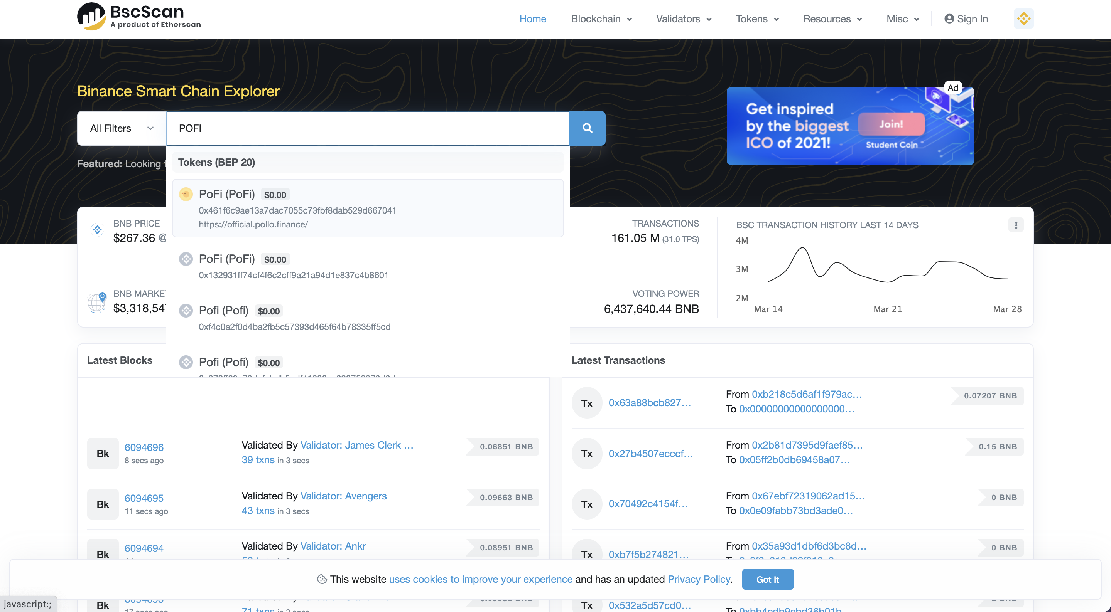Expand the Tokens navigation menu
This screenshot has height=612, width=1111.
[x=757, y=19]
